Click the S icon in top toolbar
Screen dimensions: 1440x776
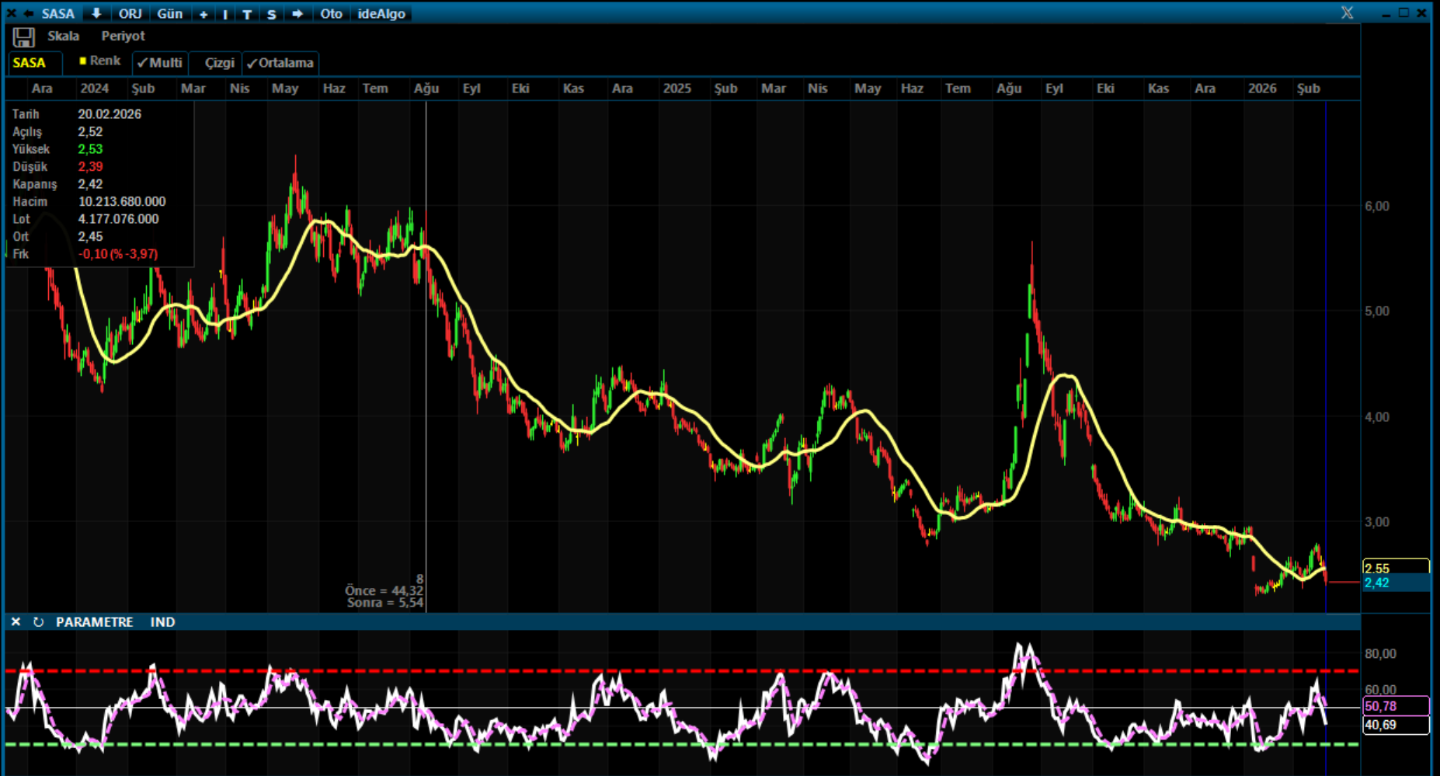point(271,14)
